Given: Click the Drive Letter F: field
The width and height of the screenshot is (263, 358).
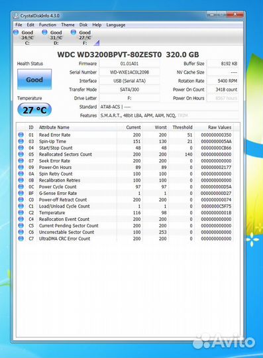Looking at the screenshot, I should coord(129,98).
